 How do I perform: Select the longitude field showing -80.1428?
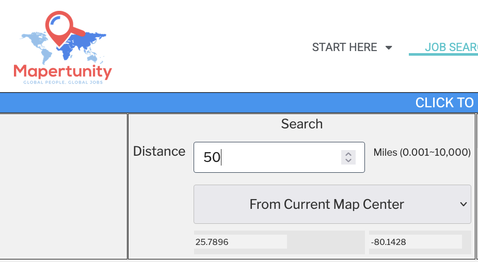tap(415, 242)
